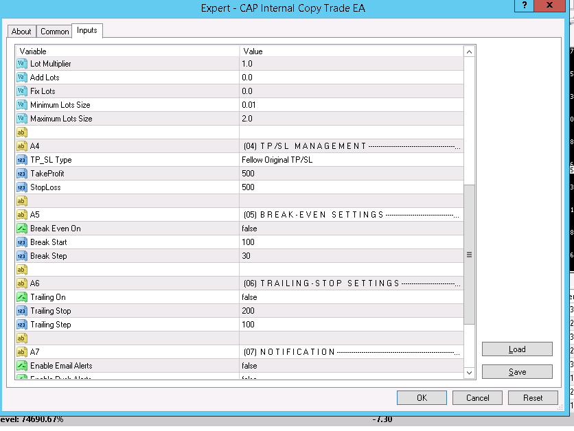Click the TP_SL Type integer icon

coord(21,160)
